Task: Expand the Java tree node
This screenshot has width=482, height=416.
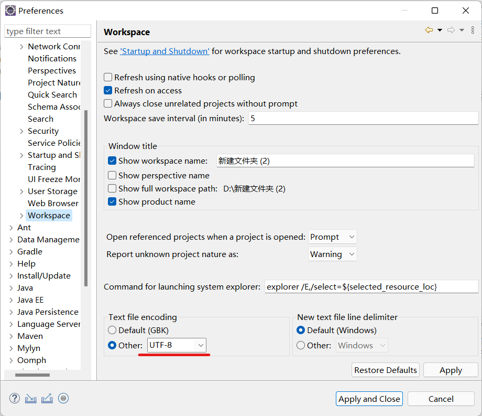Action: 12,288
